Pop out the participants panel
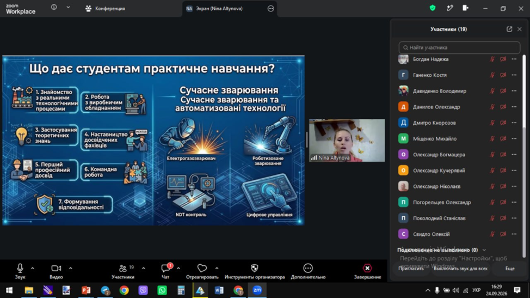Image resolution: width=530 pixels, height=298 pixels. pos(509,29)
